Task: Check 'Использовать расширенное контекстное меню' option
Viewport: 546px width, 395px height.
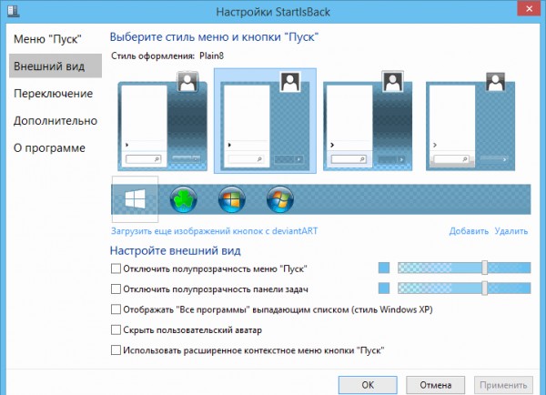Action: click(x=116, y=350)
